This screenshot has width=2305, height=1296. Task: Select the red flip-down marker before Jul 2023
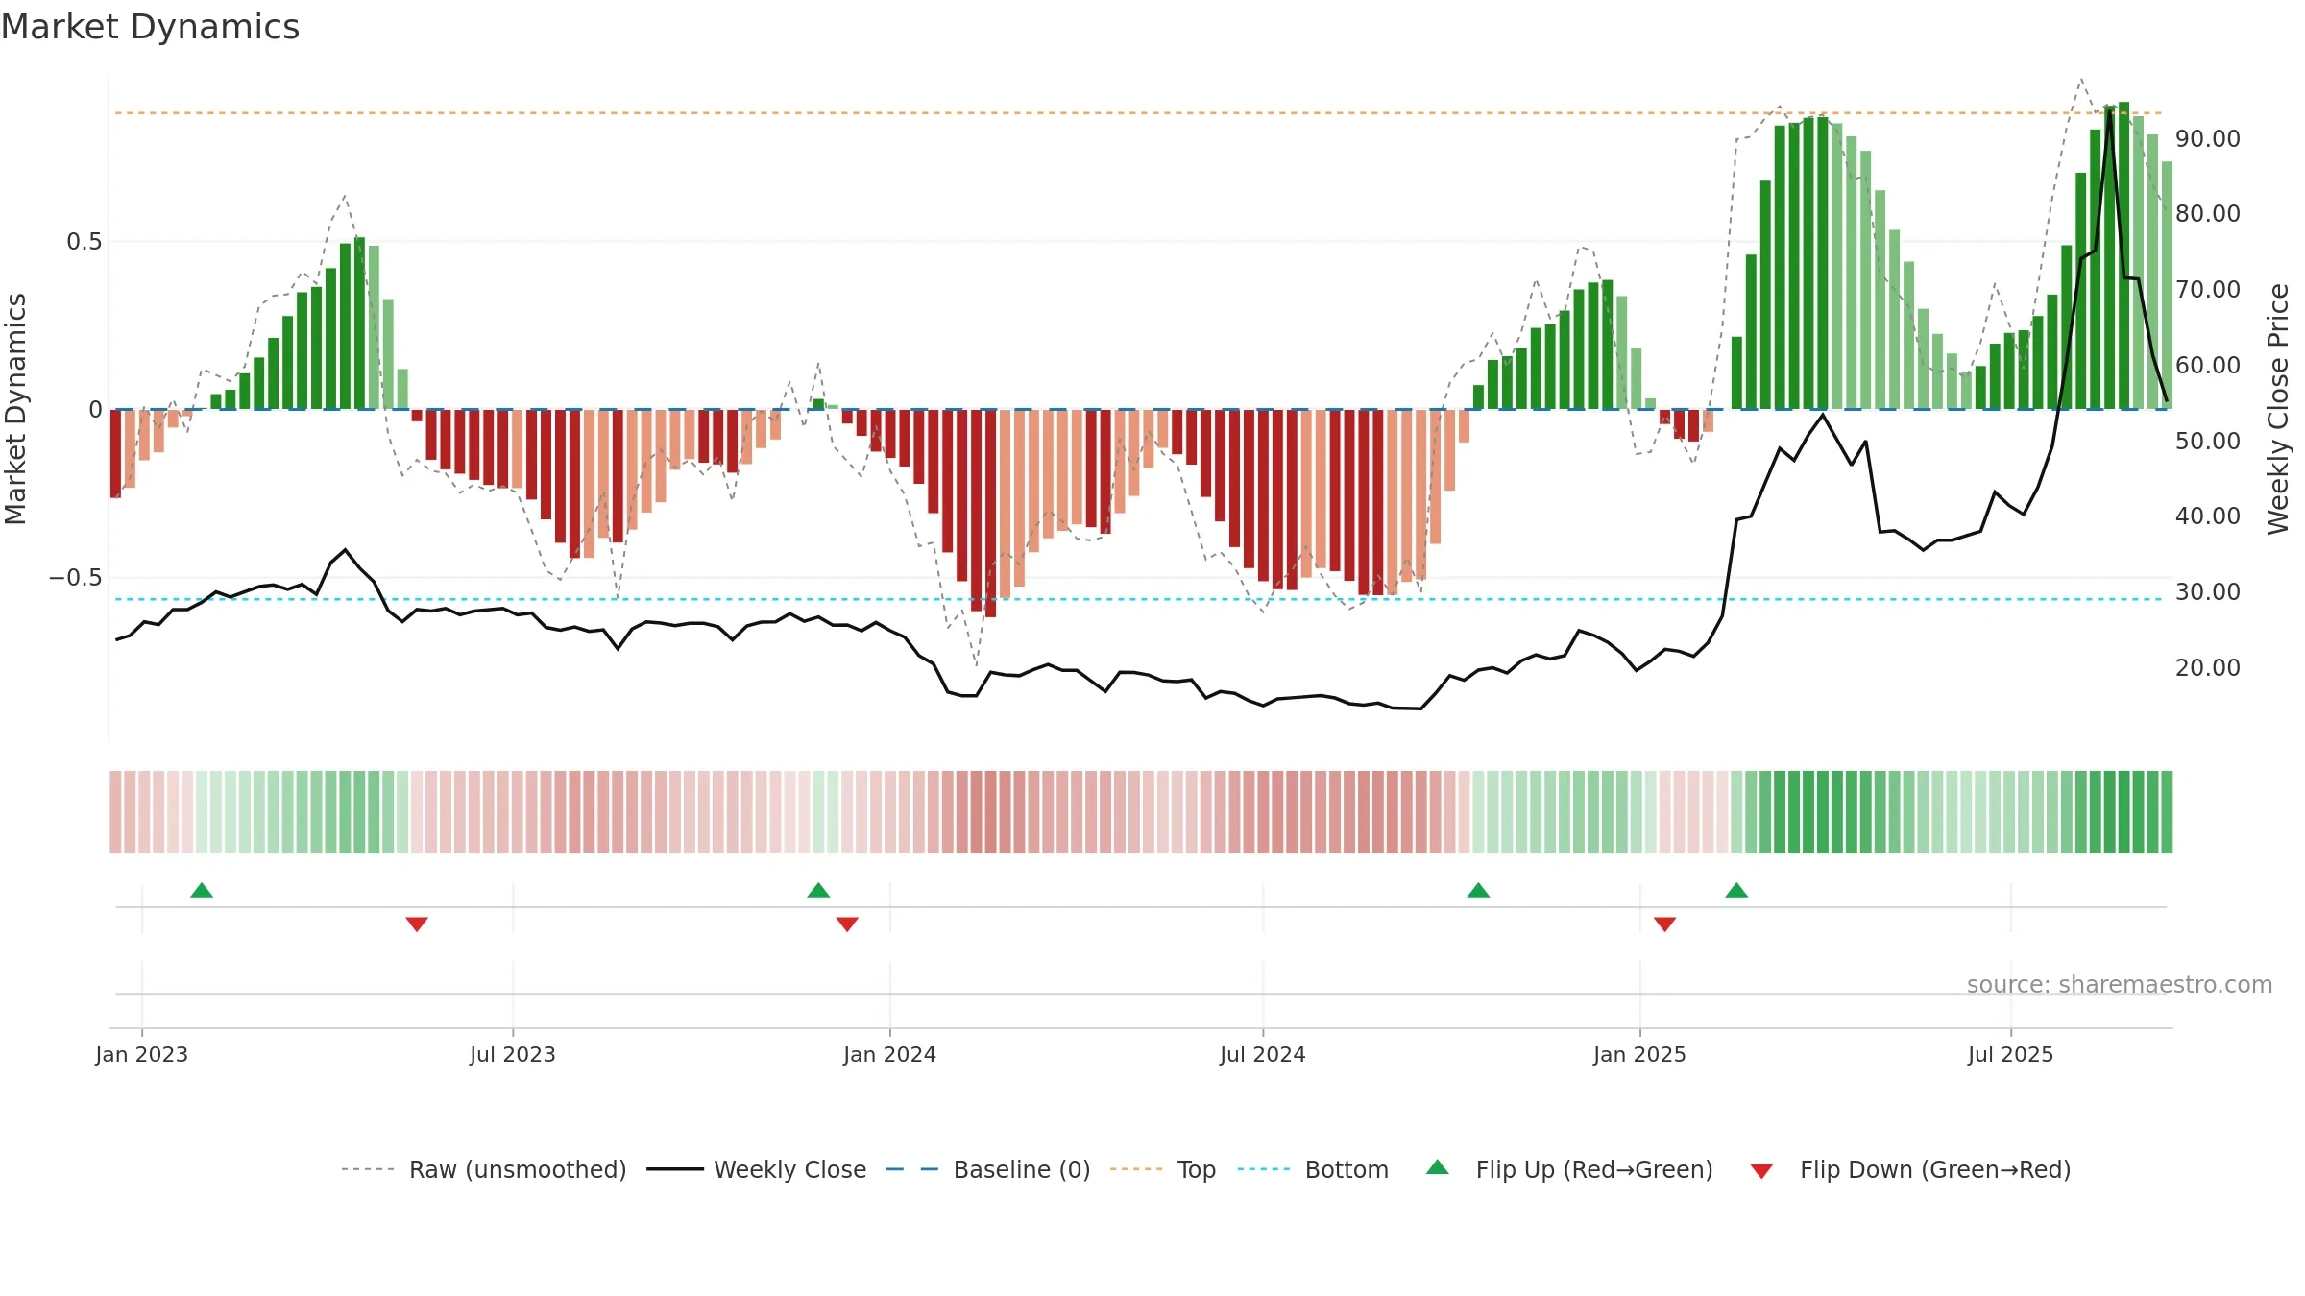(417, 924)
